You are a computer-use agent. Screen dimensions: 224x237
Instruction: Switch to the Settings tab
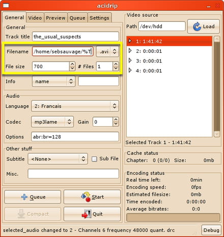[x=99, y=18]
